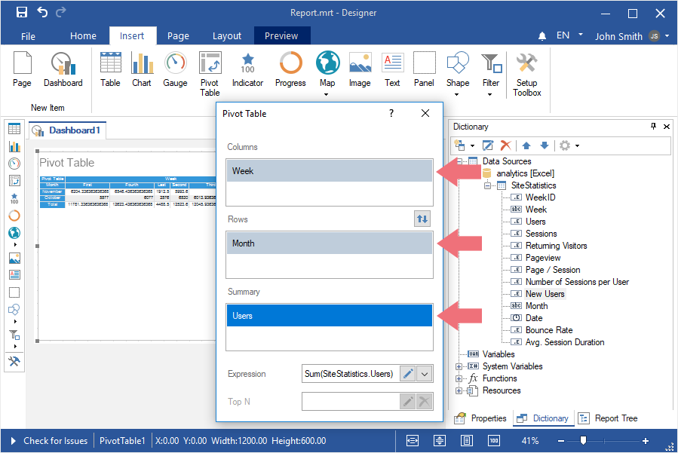Image resolution: width=678 pixels, height=453 pixels.
Task: Pin the Dictionary panel
Action: [653, 127]
